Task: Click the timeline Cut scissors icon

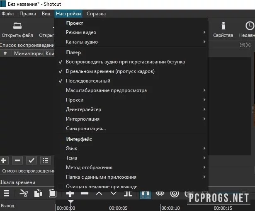Action: pyautogui.click(x=24, y=193)
